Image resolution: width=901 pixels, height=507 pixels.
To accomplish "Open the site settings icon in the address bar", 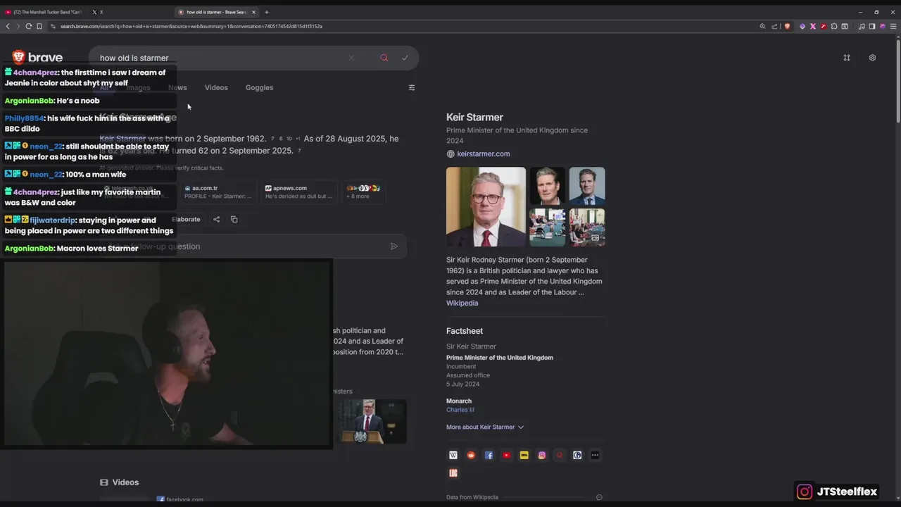I will coord(53,26).
